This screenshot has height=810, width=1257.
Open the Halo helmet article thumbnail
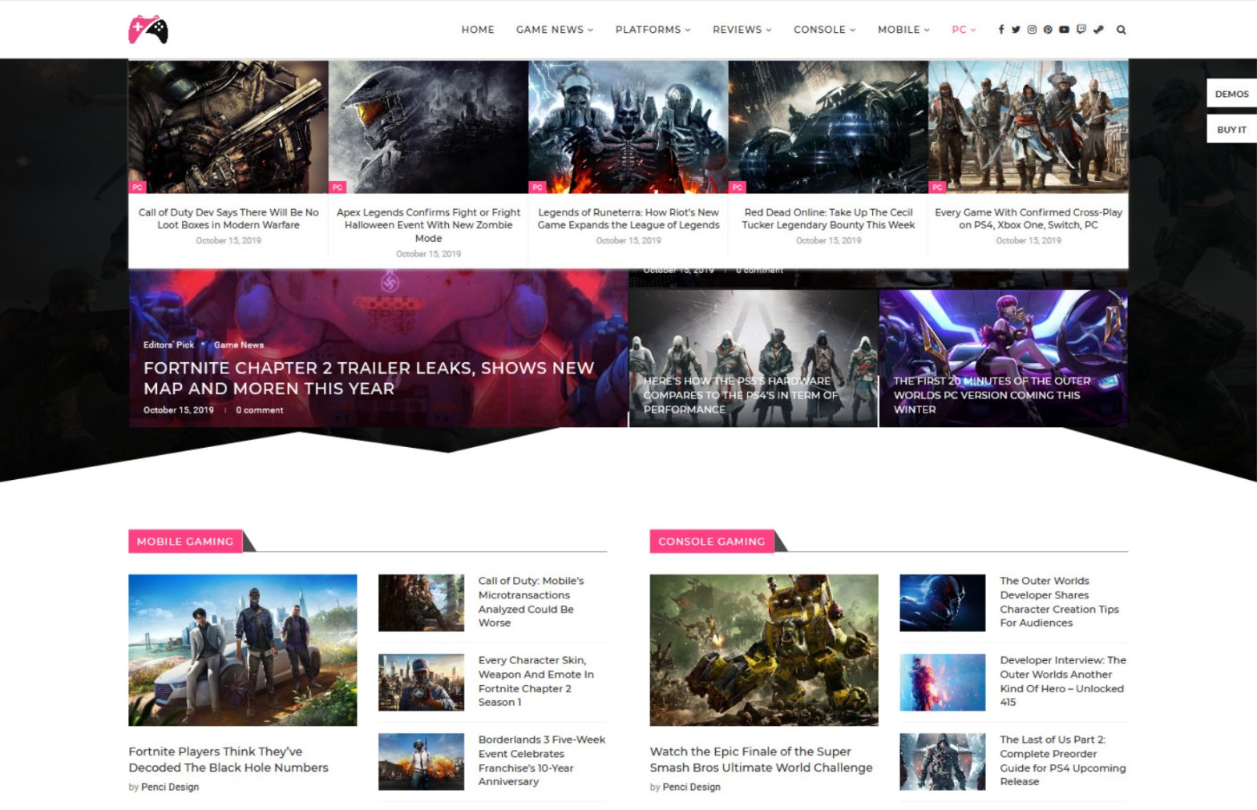pyautogui.click(x=428, y=127)
